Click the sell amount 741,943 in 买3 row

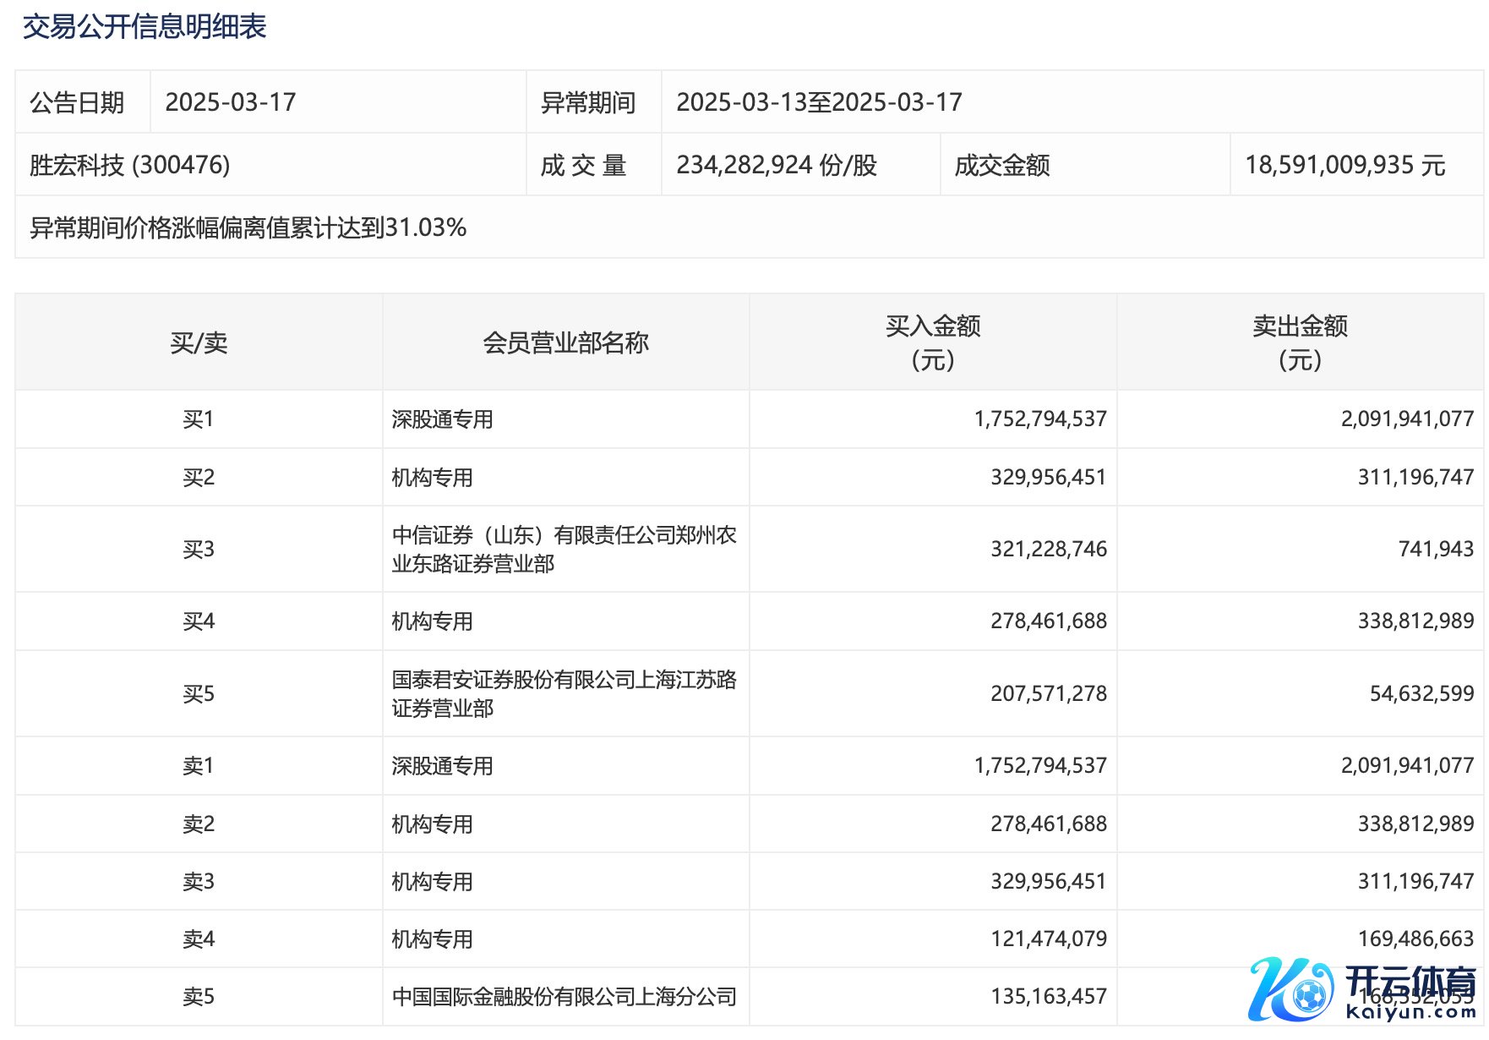(1436, 549)
